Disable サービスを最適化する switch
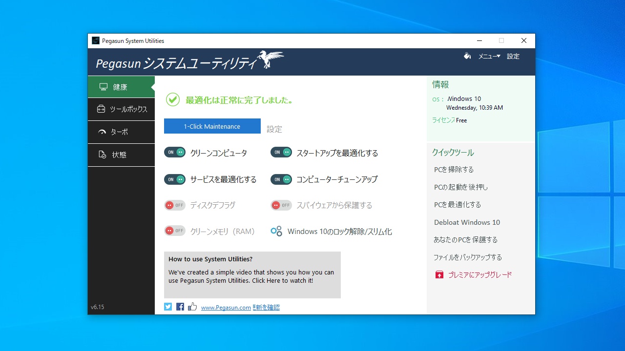625x351 pixels. point(175,179)
